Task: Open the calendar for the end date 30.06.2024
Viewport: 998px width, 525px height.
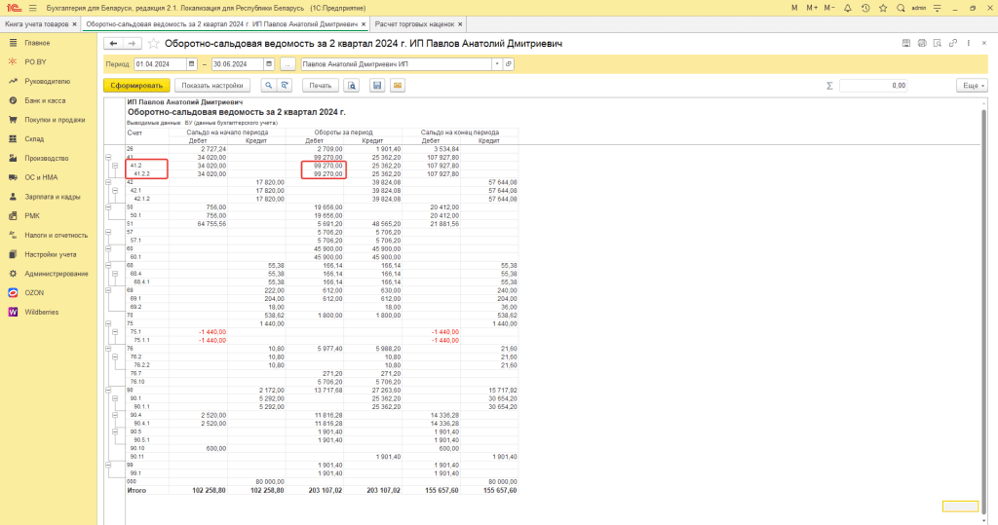Action: pos(269,64)
